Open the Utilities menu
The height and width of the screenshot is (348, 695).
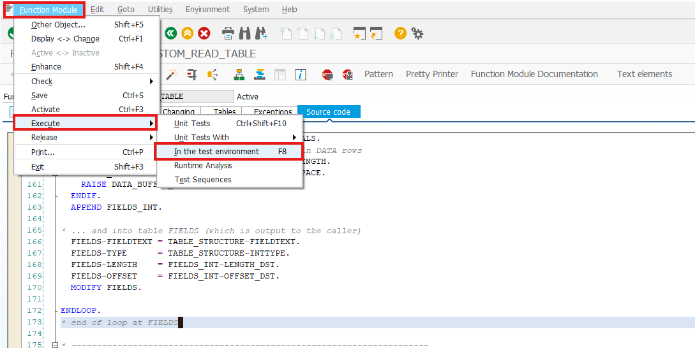[160, 10]
